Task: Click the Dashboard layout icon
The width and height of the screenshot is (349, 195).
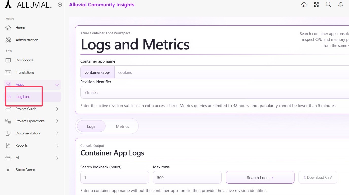Action: pos(8,60)
